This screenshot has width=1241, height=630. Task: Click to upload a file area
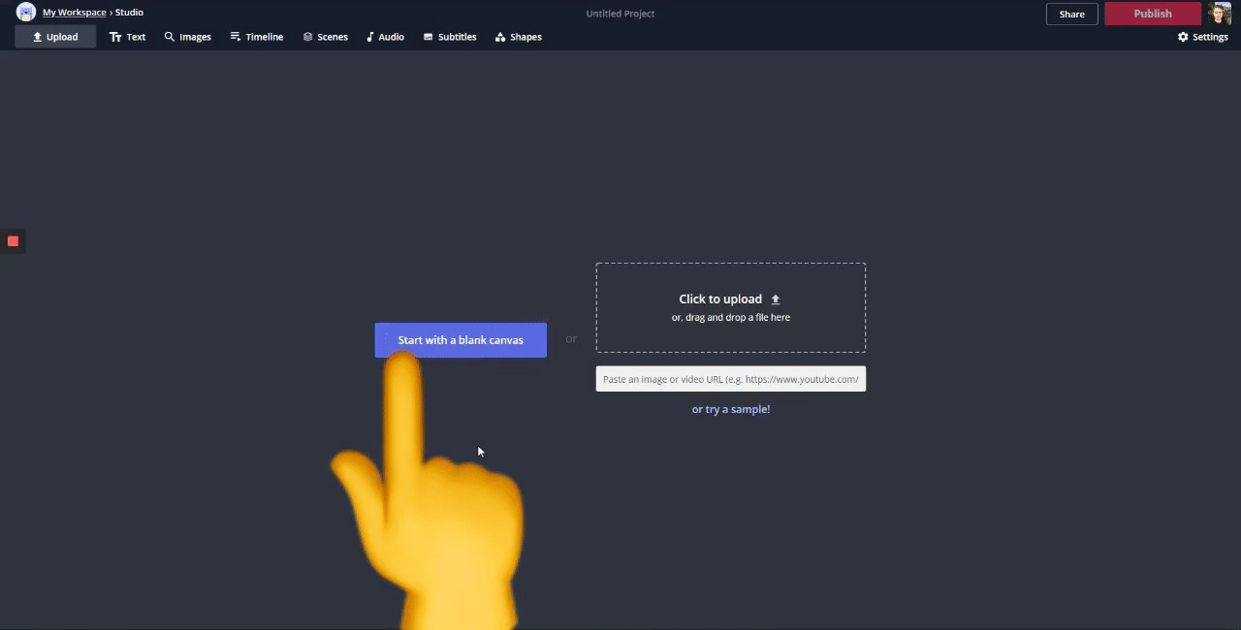[x=731, y=307]
